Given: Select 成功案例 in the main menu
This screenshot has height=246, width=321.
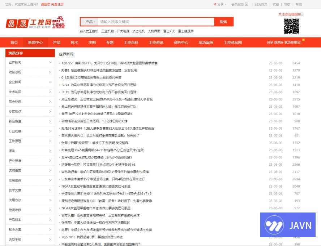Looking at the screenshot, I should pos(206,43).
